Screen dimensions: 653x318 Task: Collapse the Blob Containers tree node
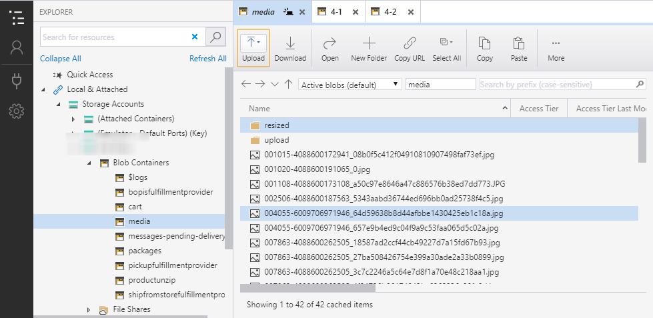[88, 163]
